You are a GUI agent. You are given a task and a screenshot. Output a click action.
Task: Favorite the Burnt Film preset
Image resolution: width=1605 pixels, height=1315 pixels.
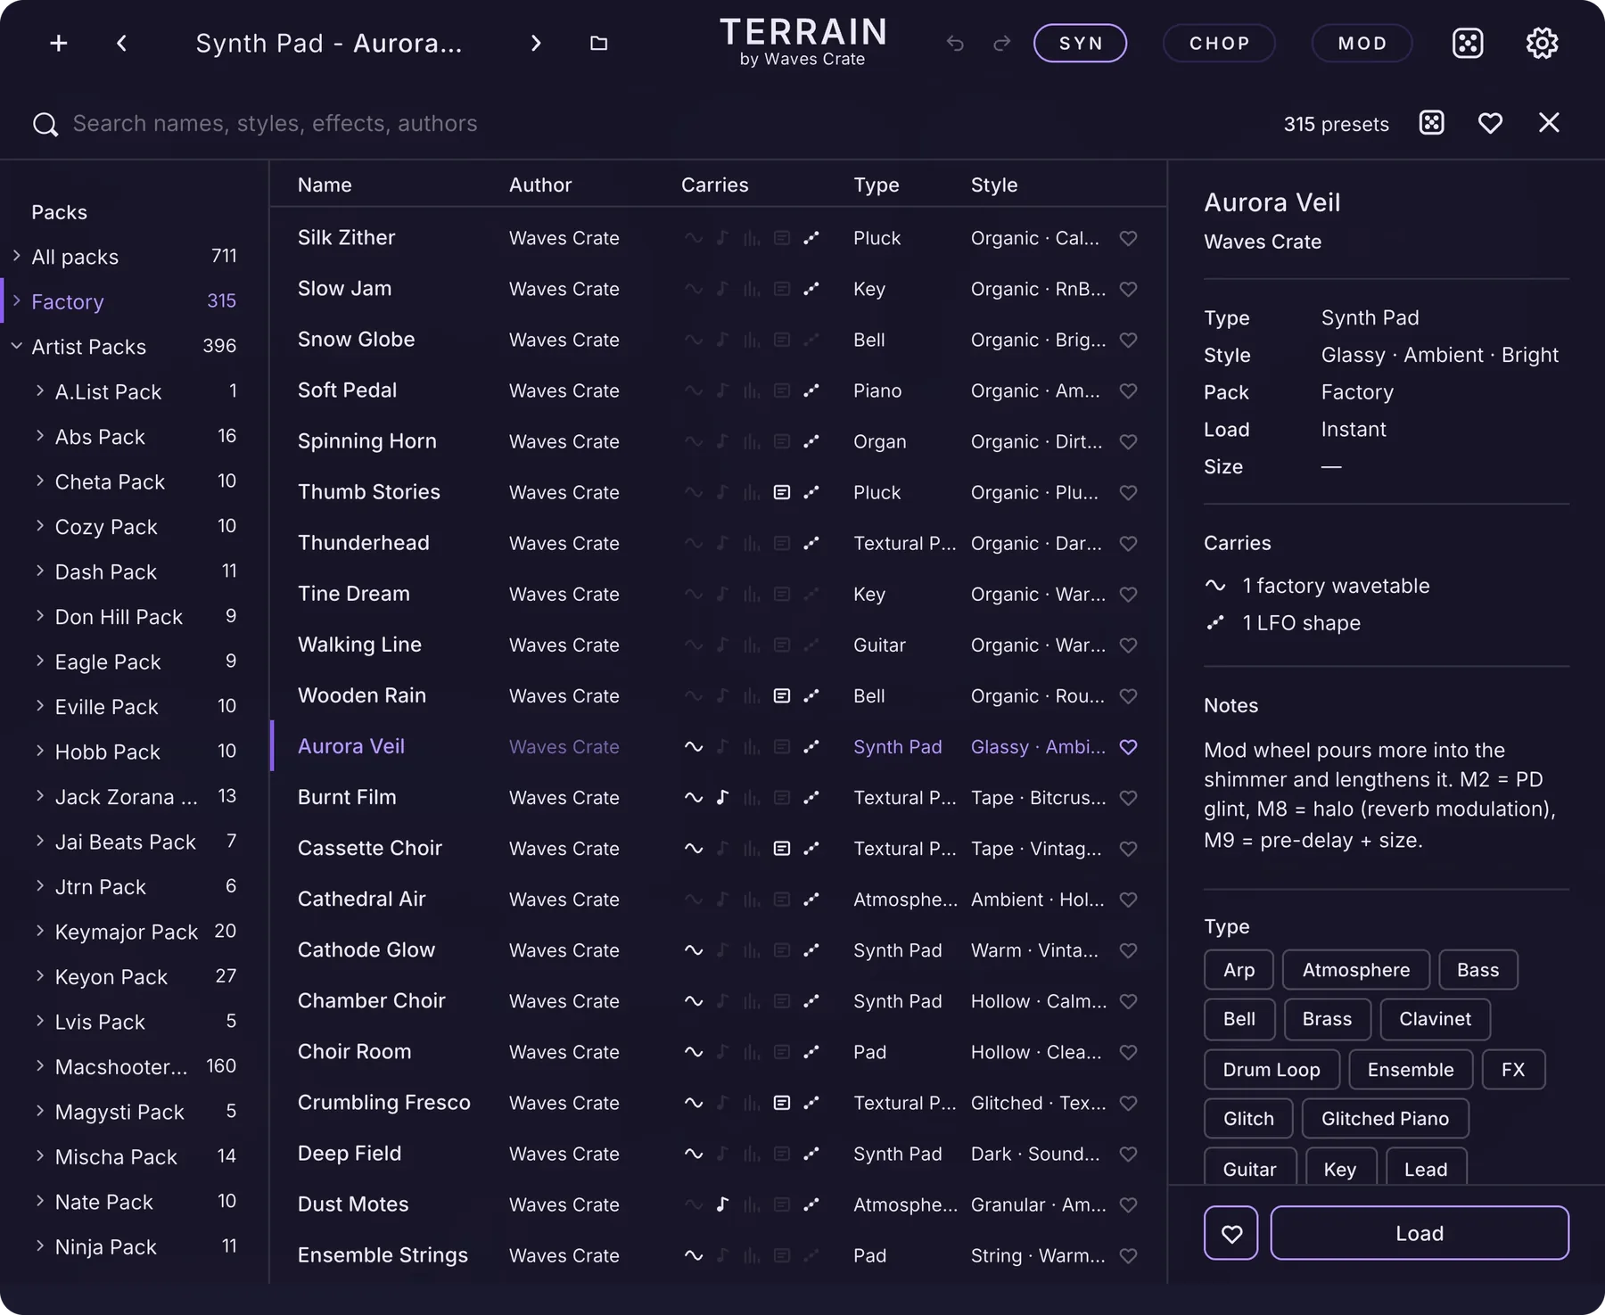point(1128,798)
